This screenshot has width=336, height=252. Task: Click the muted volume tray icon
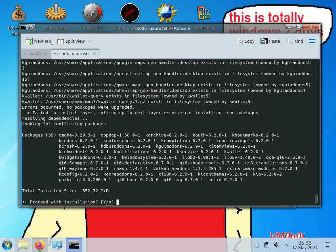pyautogui.click(x=276, y=245)
